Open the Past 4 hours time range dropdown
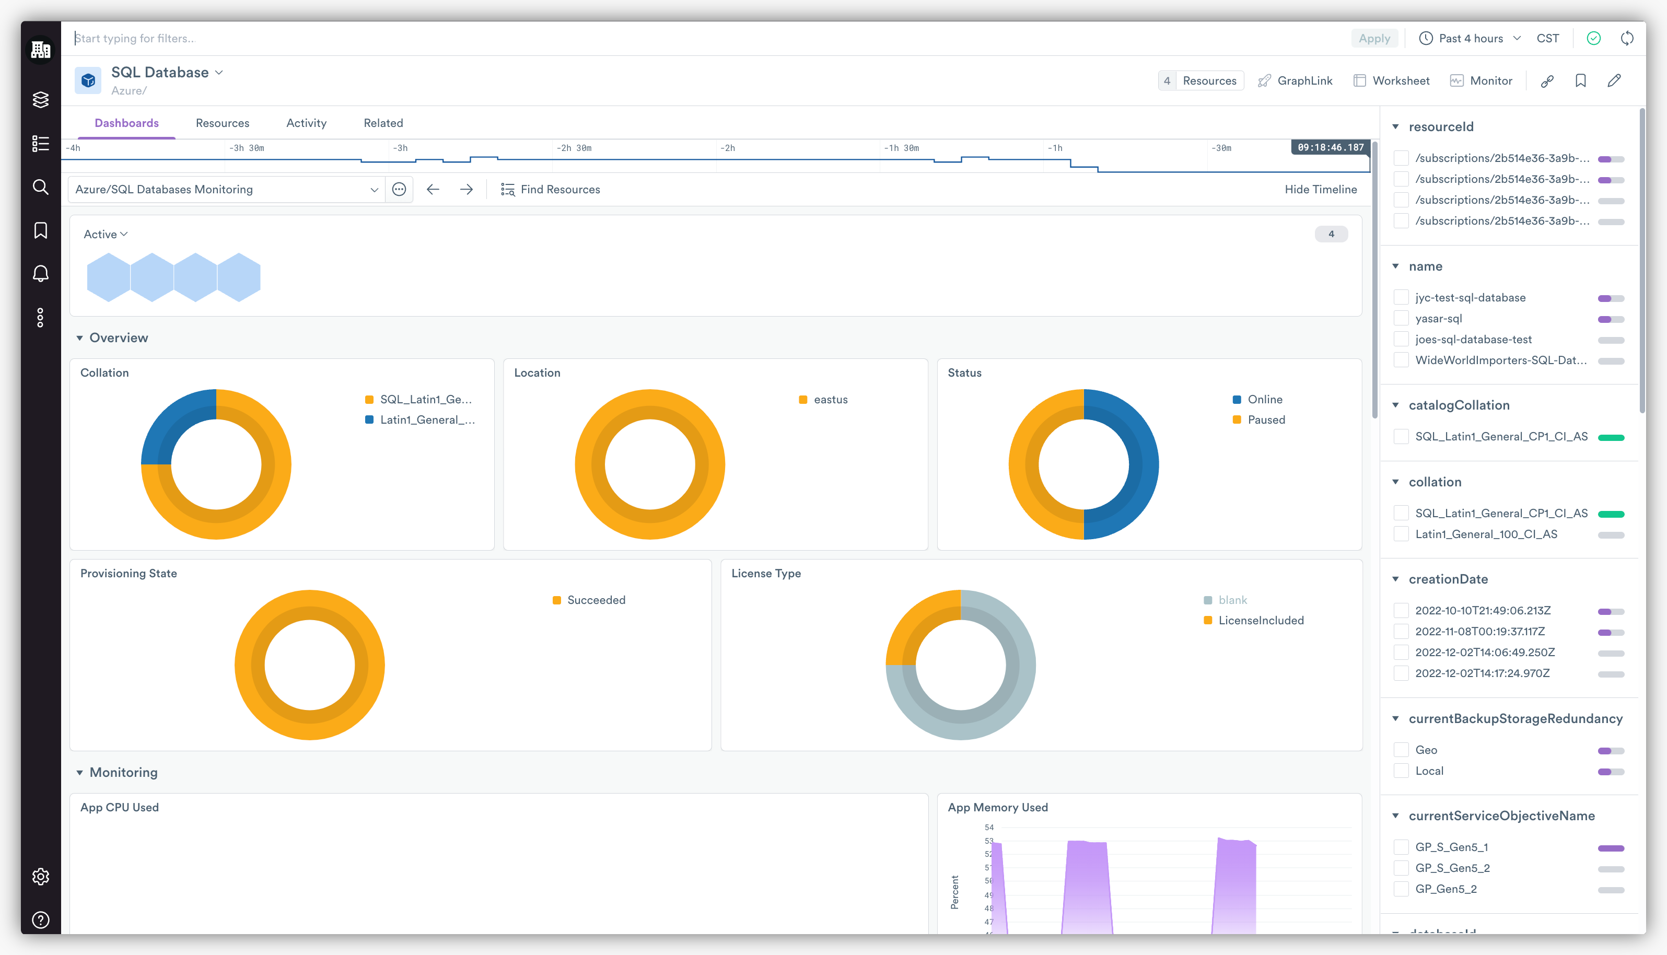Viewport: 1667px width, 955px height. (1470, 39)
